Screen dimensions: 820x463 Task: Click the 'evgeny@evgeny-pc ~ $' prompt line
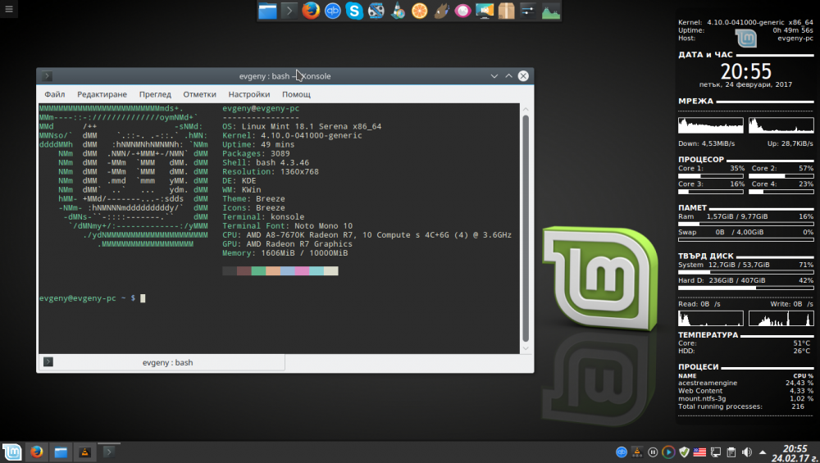click(x=88, y=297)
